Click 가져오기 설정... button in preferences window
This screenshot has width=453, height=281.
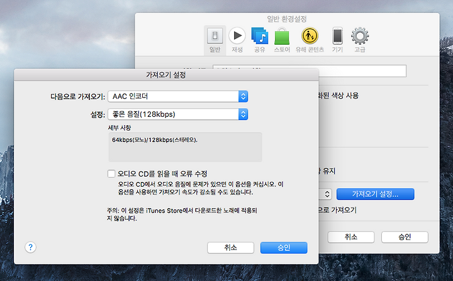pos(375,194)
